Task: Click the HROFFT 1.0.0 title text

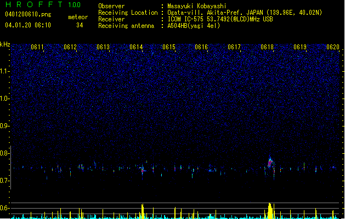Action: click(x=43, y=4)
